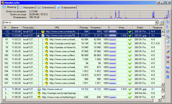Sort by the Получено column header

tap(95, 27)
